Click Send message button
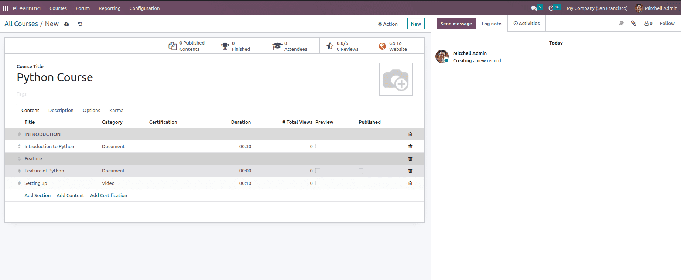Screen dimensions: 681x280 [x=456, y=24]
